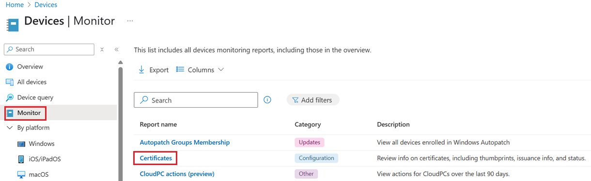Viewport: 591px width, 181px height.
Task: Open the Devices breadcrumb link
Action: (46, 5)
